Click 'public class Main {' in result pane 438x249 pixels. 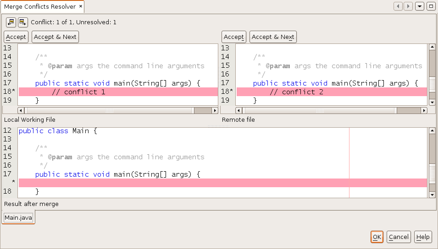(58, 131)
